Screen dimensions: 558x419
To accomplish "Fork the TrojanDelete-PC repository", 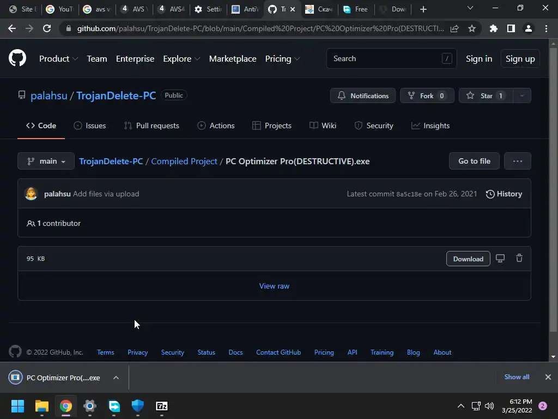I will pos(427,95).
